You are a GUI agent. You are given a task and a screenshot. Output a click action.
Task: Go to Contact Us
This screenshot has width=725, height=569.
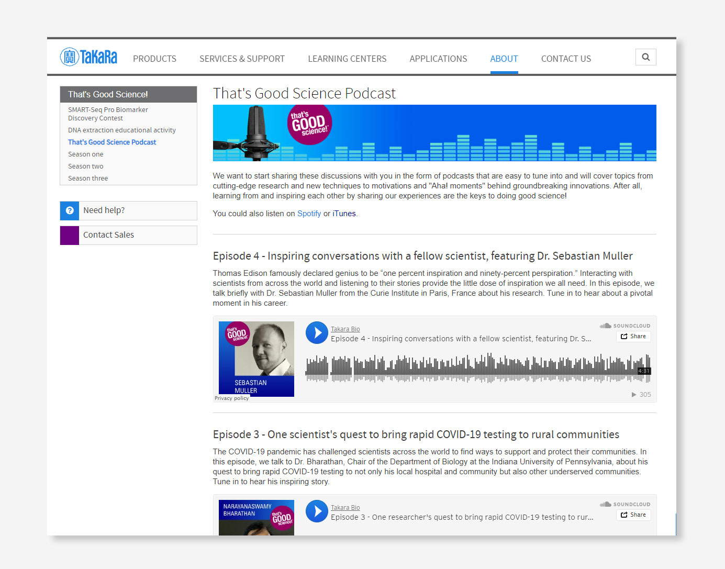click(566, 59)
